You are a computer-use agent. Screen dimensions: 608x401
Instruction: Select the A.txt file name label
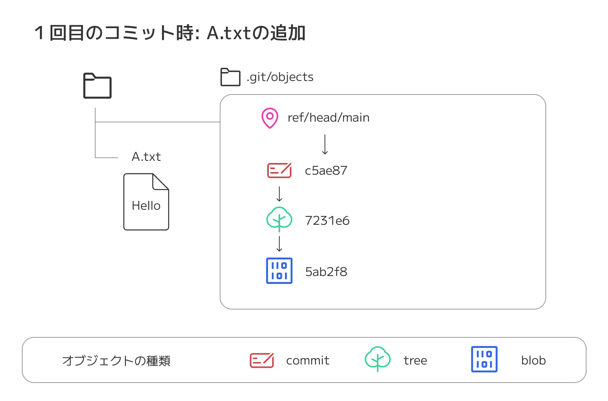click(x=146, y=157)
